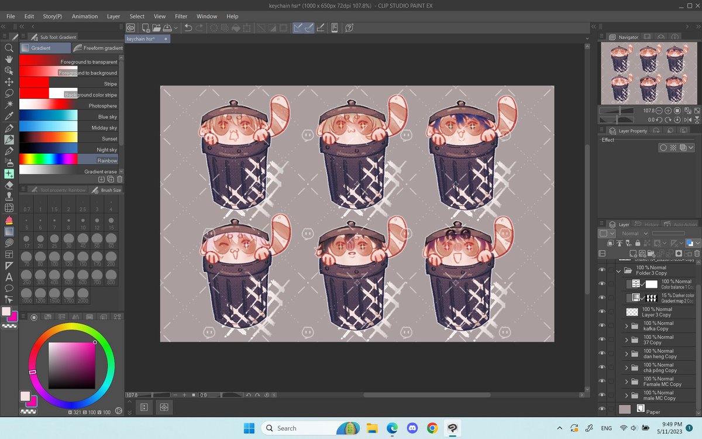Open the Layer menu
The width and height of the screenshot is (702, 439).
[113, 16]
